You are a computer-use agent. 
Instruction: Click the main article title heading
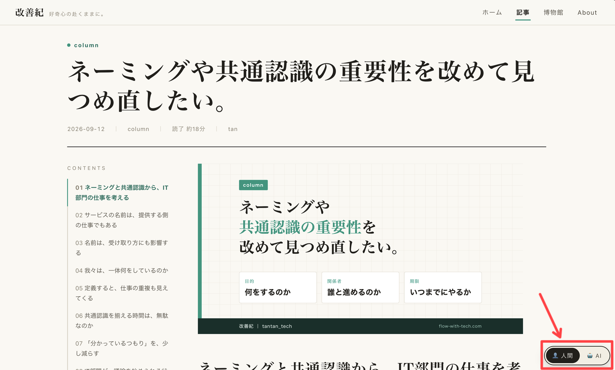click(301, 86)
